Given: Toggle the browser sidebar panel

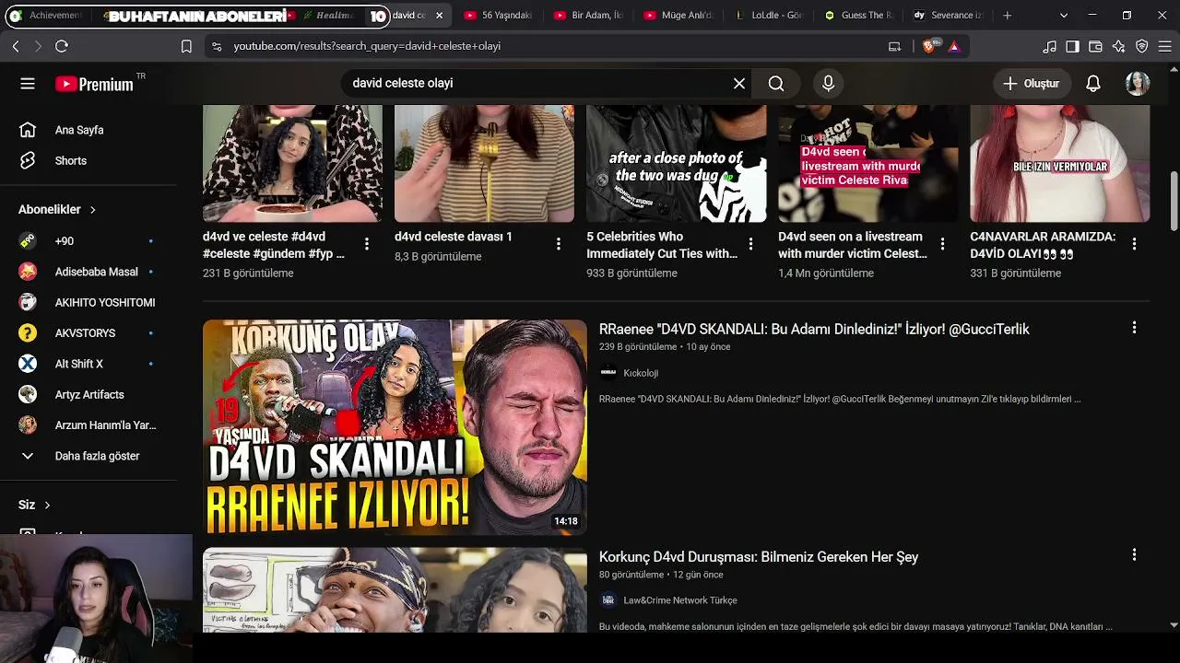Looking at the screenshot, I should coord(1072,46).
